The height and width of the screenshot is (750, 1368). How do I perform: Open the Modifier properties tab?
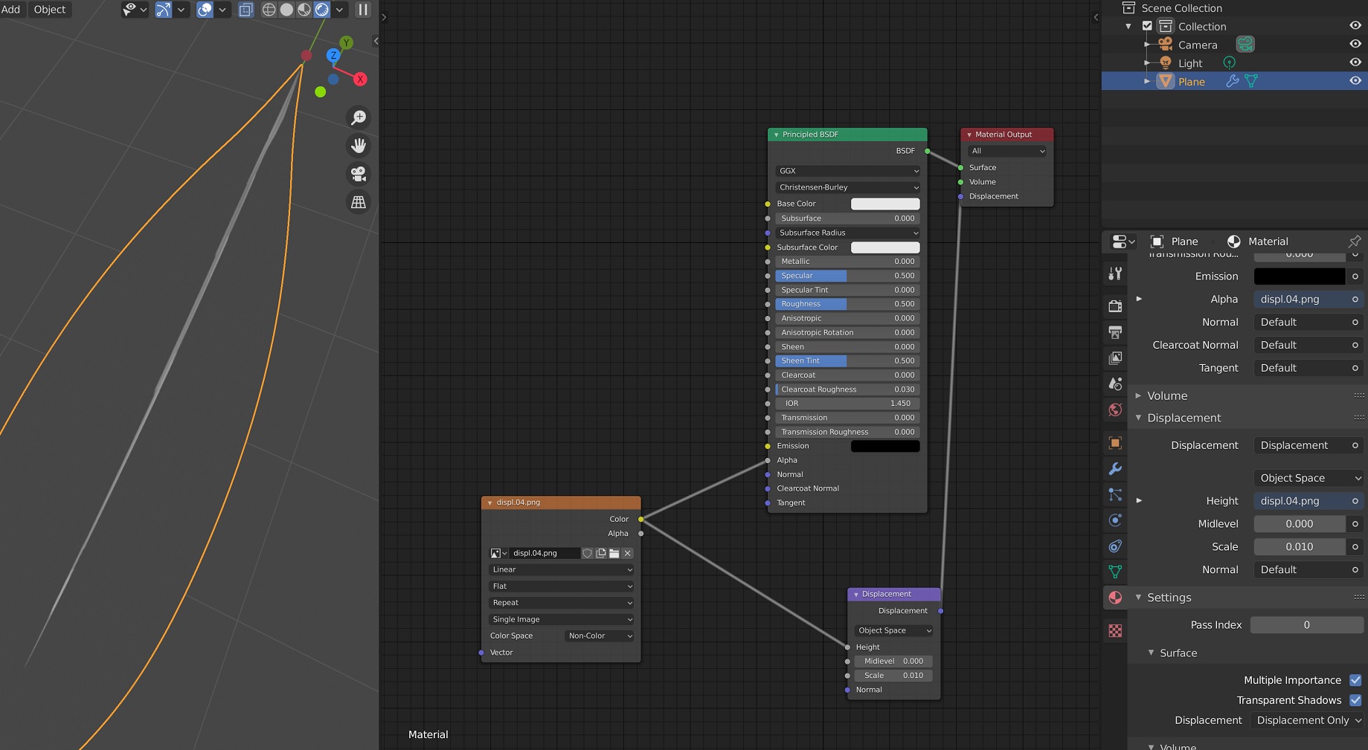point(1115,468)
